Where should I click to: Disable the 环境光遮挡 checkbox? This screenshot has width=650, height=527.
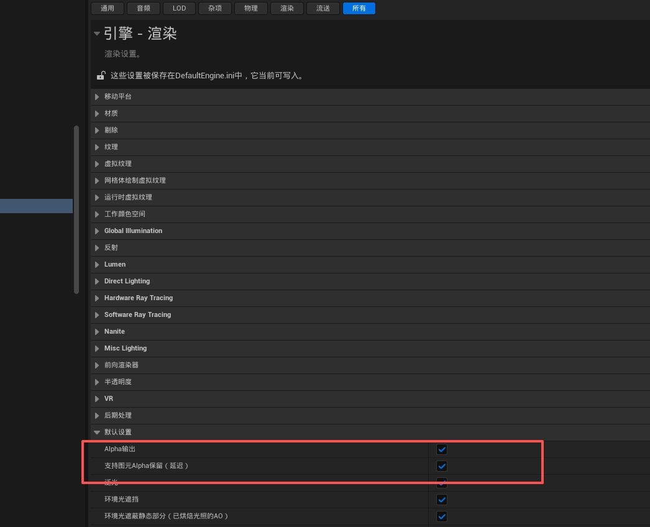442,500
